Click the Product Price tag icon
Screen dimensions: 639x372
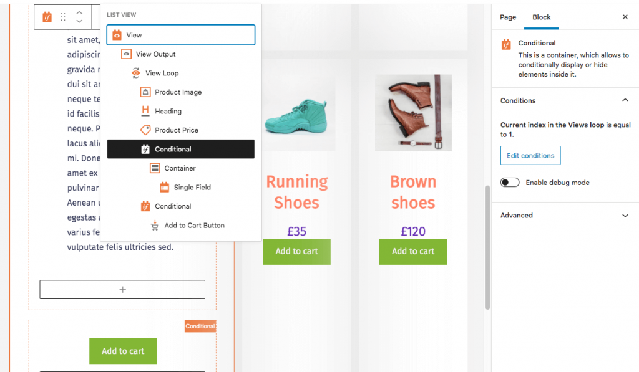[x=144, y=130]
